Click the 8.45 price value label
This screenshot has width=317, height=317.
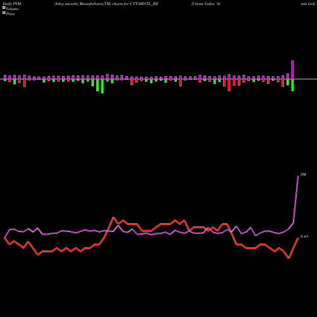point(304,236)
